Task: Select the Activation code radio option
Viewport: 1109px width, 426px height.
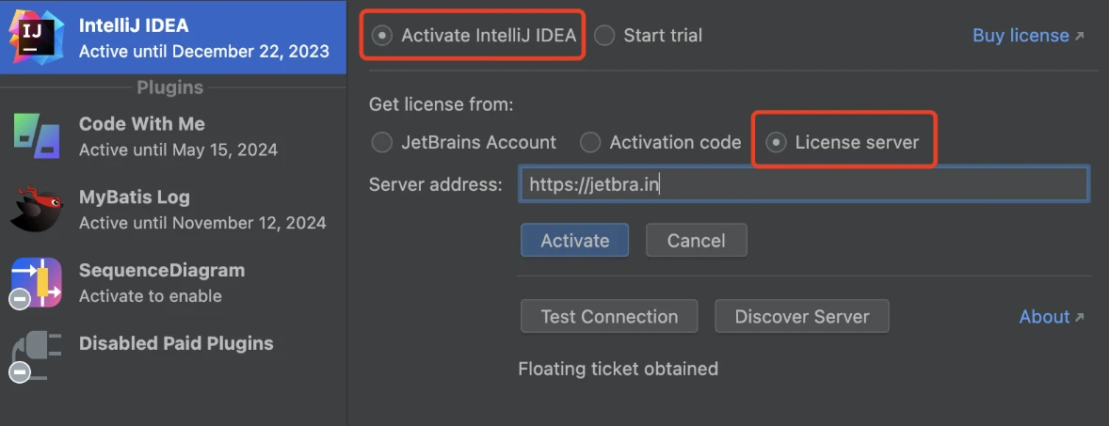Action: [590, 142]
